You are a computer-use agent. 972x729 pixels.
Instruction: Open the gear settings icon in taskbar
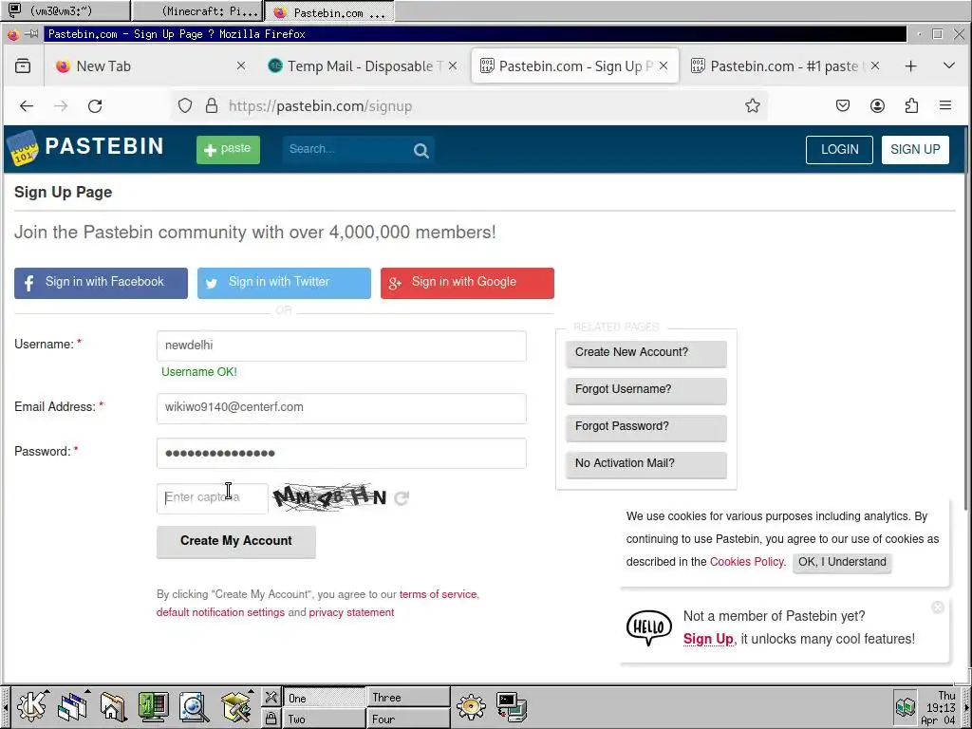pyautogui.click(x=471, y=706)
